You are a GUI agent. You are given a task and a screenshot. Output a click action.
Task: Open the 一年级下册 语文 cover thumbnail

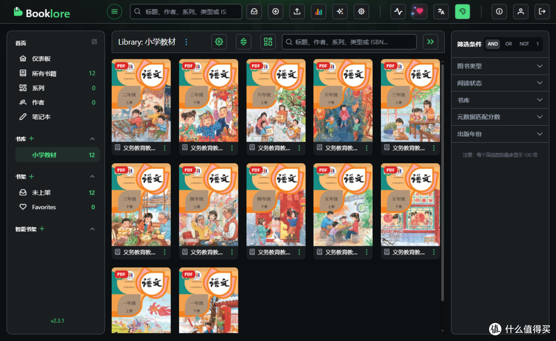(x=208, y=300)
